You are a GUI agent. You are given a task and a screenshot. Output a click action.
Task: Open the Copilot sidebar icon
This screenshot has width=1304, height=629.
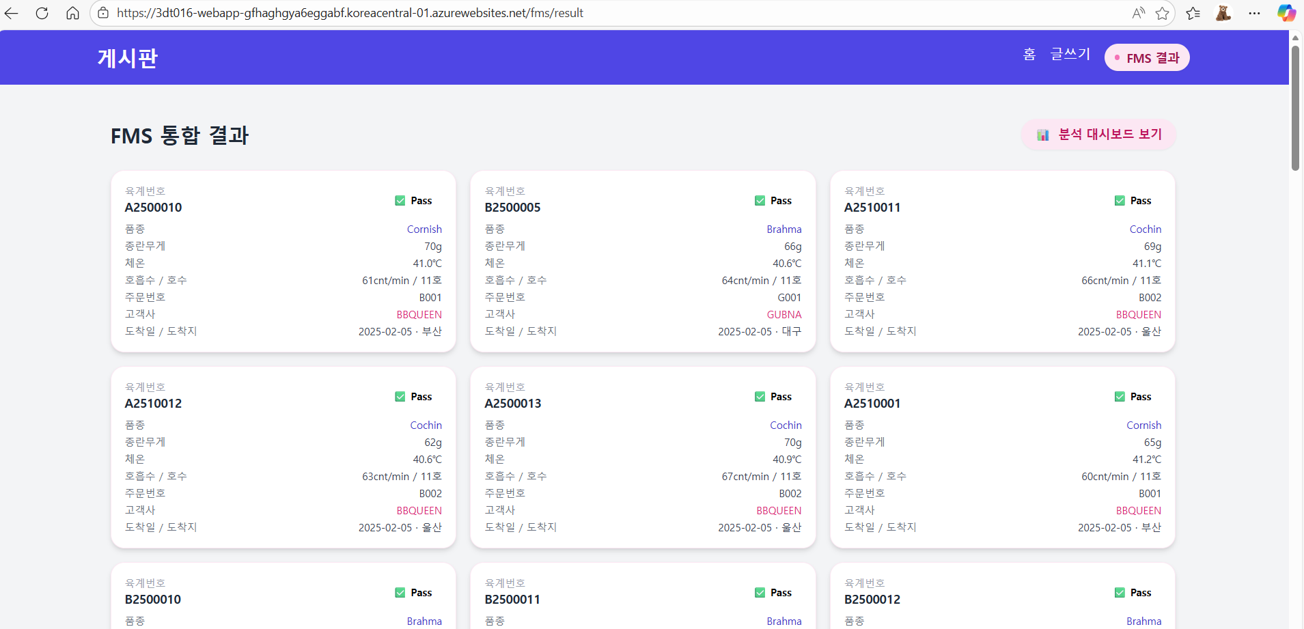tap(1286, 13)
